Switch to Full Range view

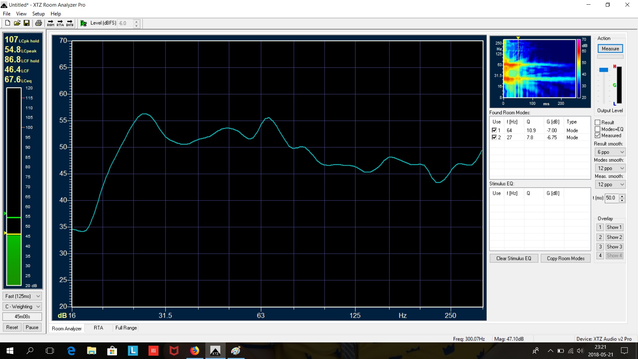tap(126, 328)
